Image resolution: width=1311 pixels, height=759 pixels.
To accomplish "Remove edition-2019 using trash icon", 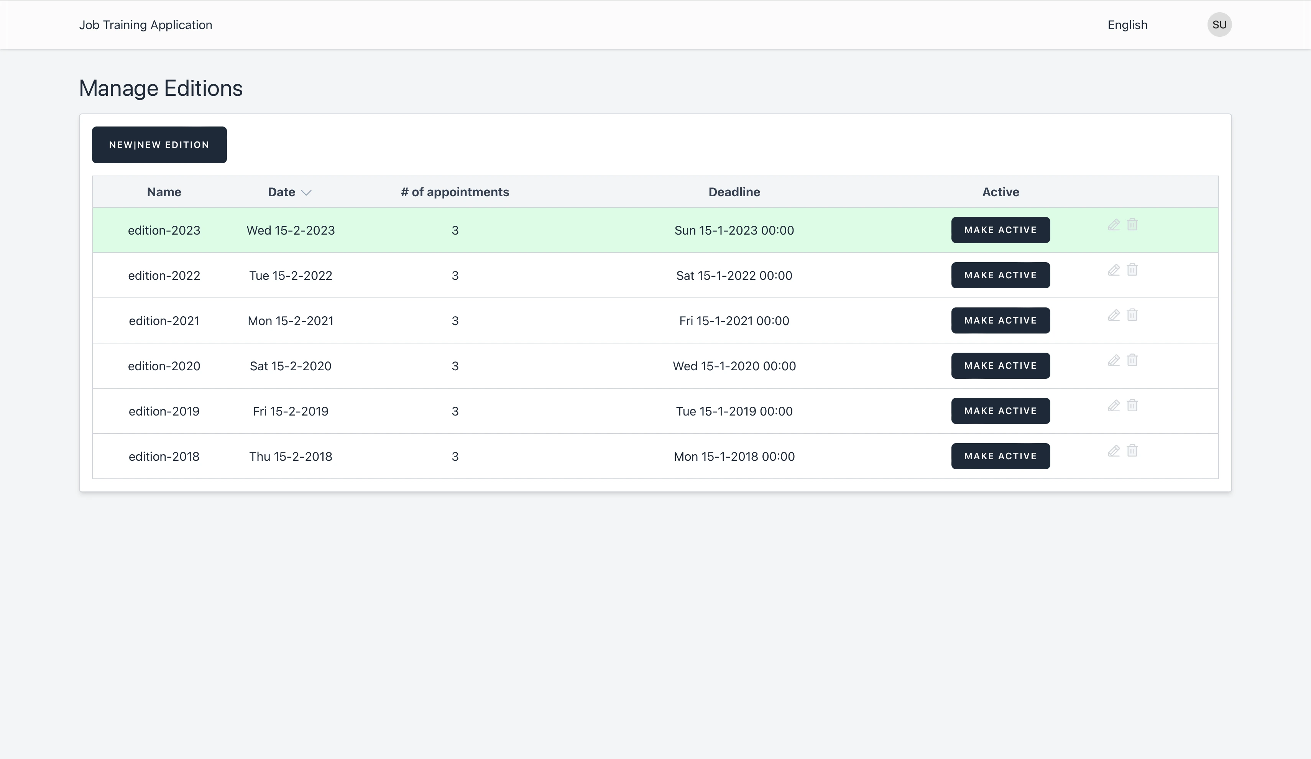I will pos(1132,405).
